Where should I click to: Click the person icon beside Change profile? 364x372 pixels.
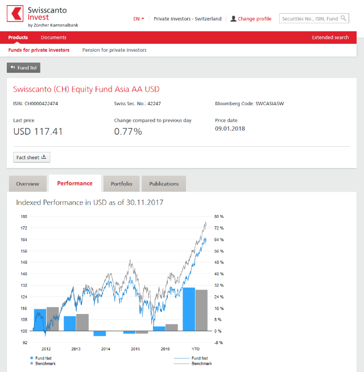[x=233, y=19]
